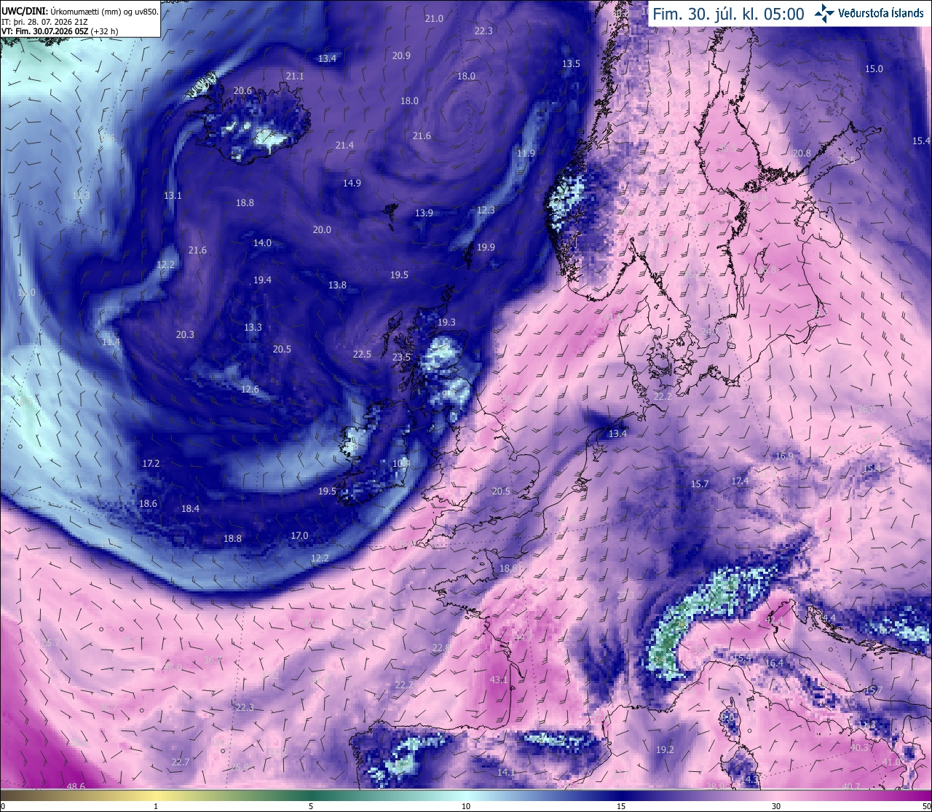Select the 20.6 value over Iceland
The width and height of the screenshot is (932, 812).
coord(242,91)
